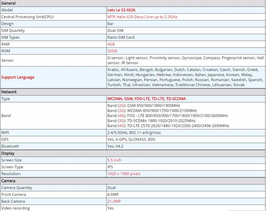
Task: Click the network 'Type' row label
Action: point(6,99)
